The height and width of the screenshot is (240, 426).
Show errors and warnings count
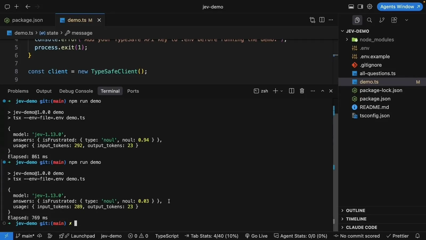pos(138,236)
